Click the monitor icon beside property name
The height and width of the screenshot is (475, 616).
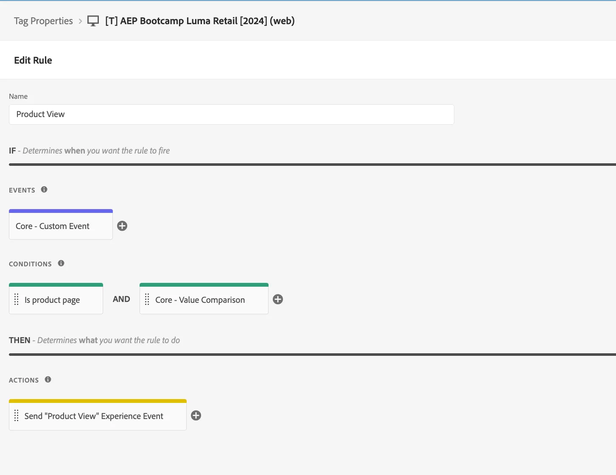pyautogui.click(x=93, y=21)
